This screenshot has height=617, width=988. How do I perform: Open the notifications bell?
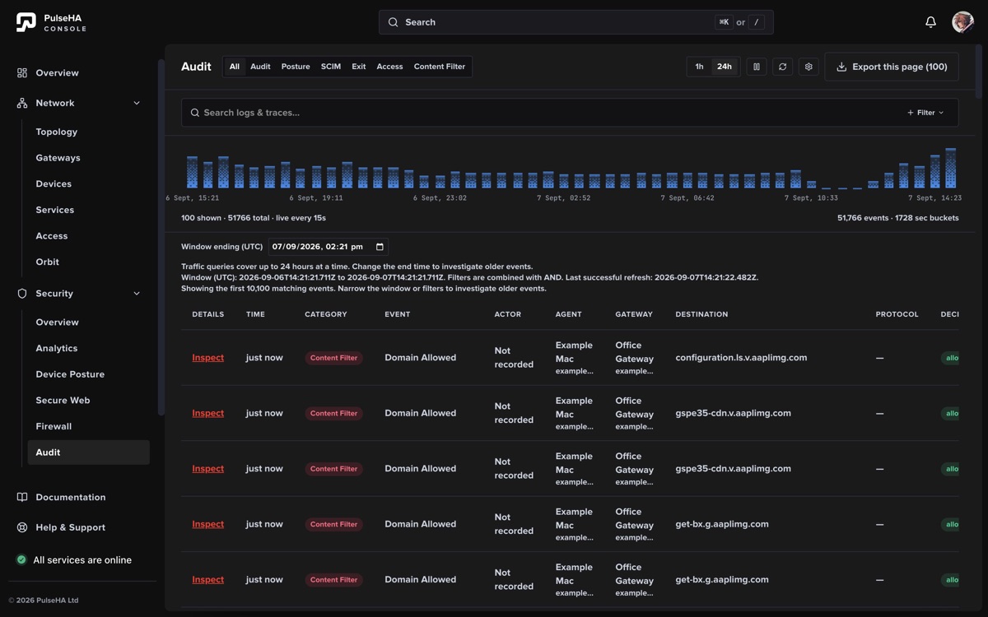pos(930,22)
